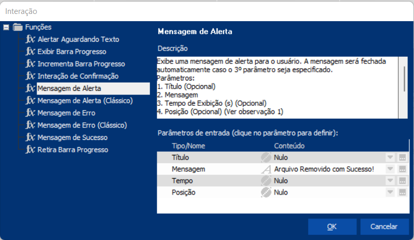Click the null icon in the Título row
The image size is (414, 240).
[266, 157]
